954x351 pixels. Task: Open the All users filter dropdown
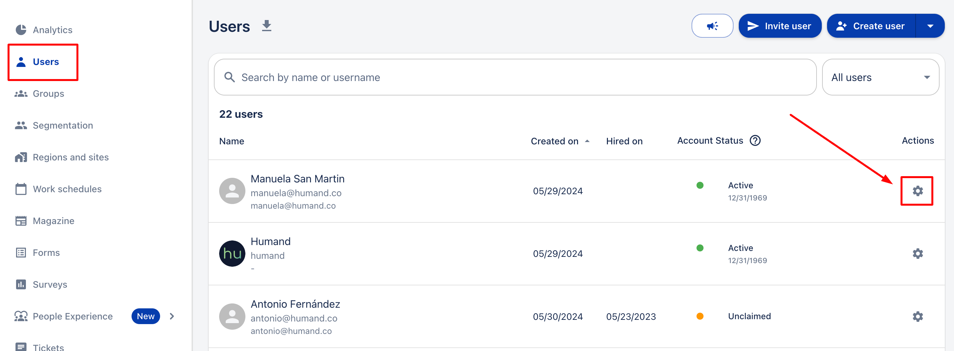click(x=880, y=77)
